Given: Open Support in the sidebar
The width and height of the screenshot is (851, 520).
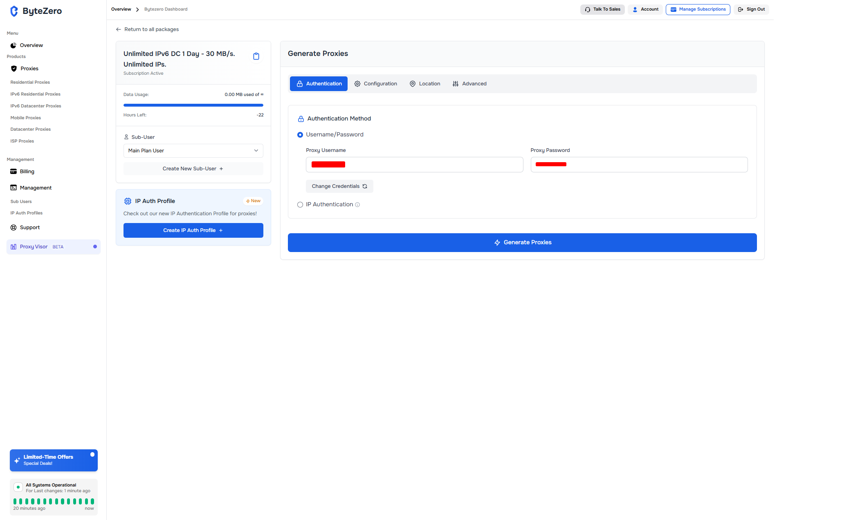Looking at the screenshot, I should tap(25, 228).
